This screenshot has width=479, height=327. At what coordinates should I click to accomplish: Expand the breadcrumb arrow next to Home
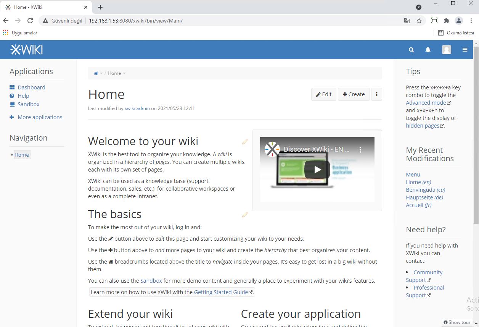click(124, 73)
